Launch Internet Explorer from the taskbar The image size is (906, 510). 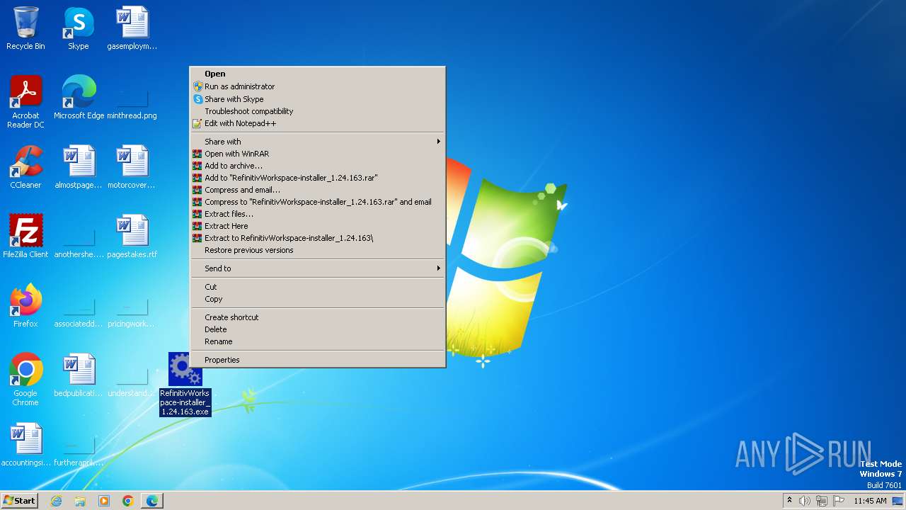point(56,501)
